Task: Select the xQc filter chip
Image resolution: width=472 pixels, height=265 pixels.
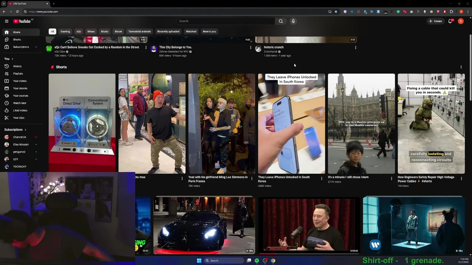Action: [x=79, y=31]
